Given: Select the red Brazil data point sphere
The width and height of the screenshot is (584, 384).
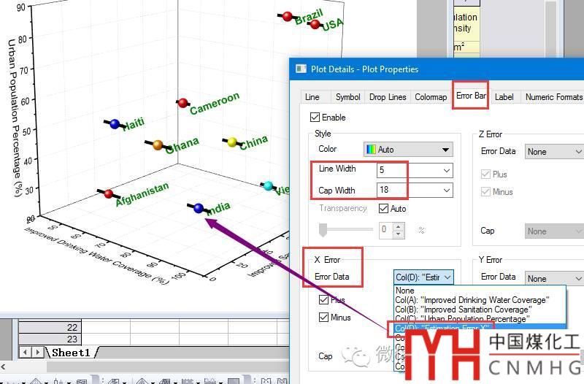Looking at the screenshot, I should 287,17.
